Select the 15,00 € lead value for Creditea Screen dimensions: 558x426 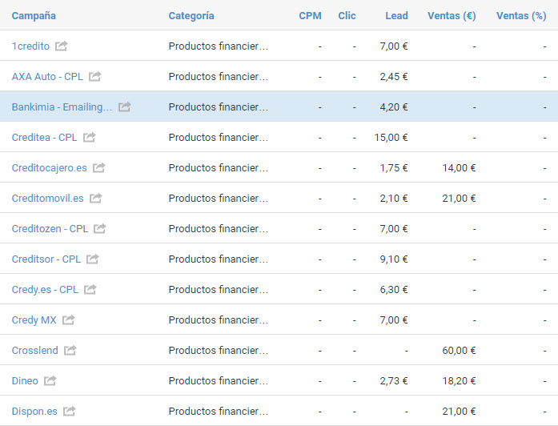(x=391, y=138)
